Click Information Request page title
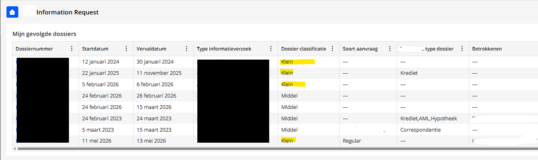The image size is (538, 160). point(67,12)
